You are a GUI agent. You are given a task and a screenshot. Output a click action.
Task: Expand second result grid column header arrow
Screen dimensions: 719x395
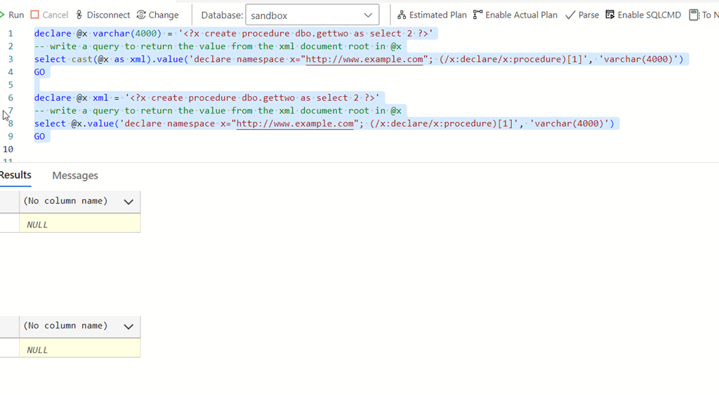coord(128,327)
